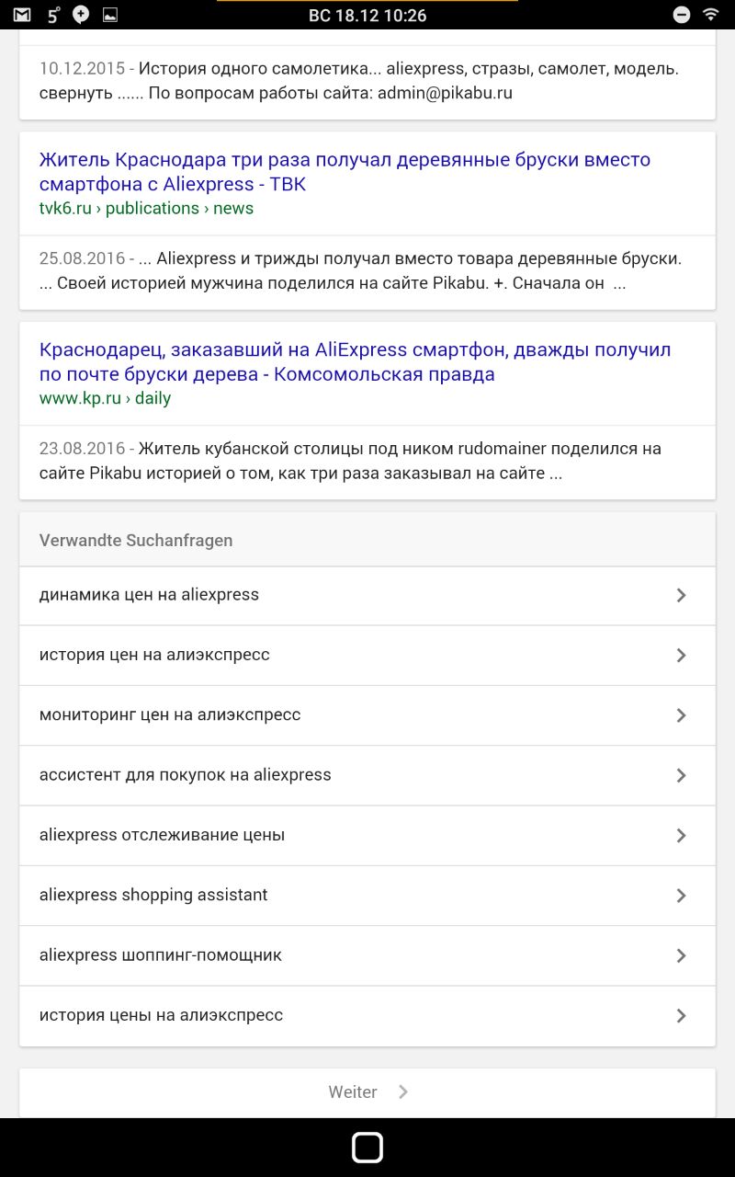Screen dimensions: 735x1177
Task: Select suggestion 'aliexpress отслеживание цены'
Action: click(x=162, y=835)
